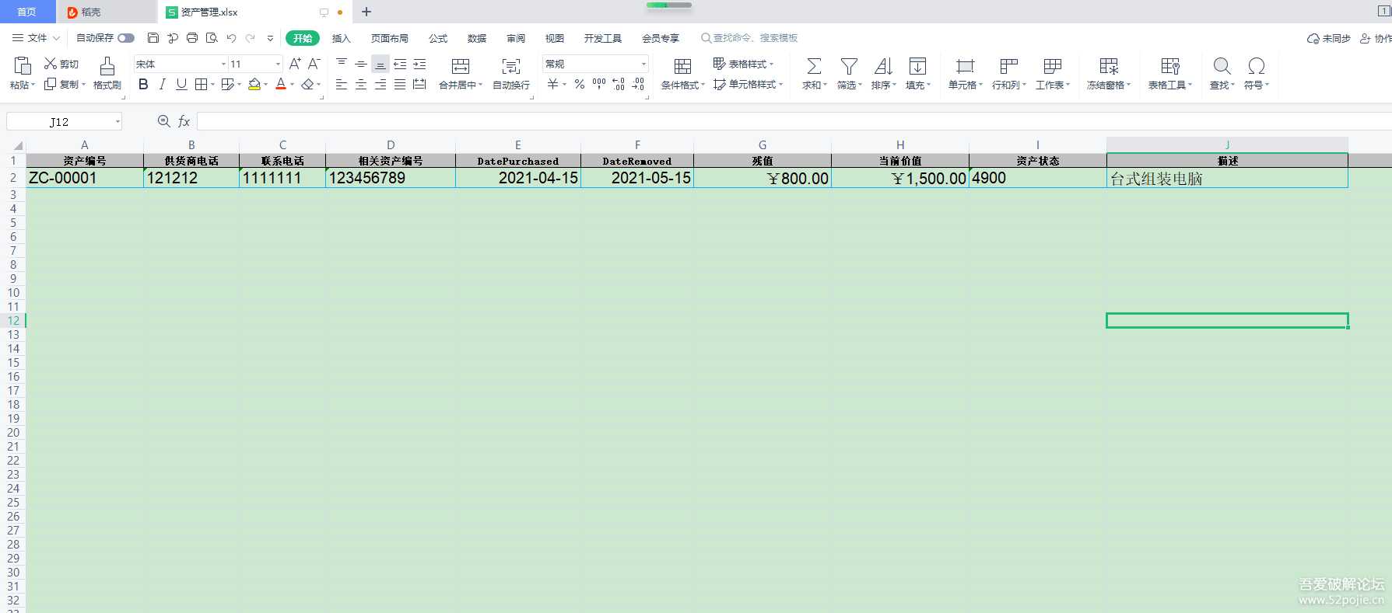Open the File (文件) menu button
The height and width of the screenshot is (613, 1392).
pos(31,38)
